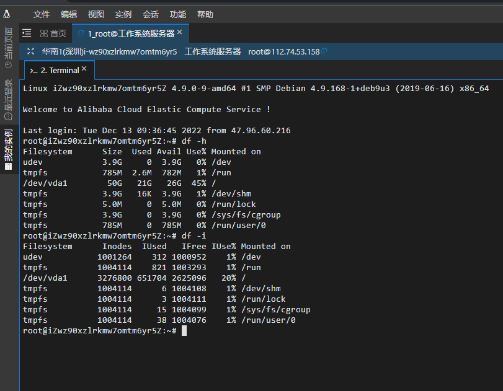The height and width of the screenshot is (391, 503).
Task: Open the 帮助 menu
Action: pos(205,14)
